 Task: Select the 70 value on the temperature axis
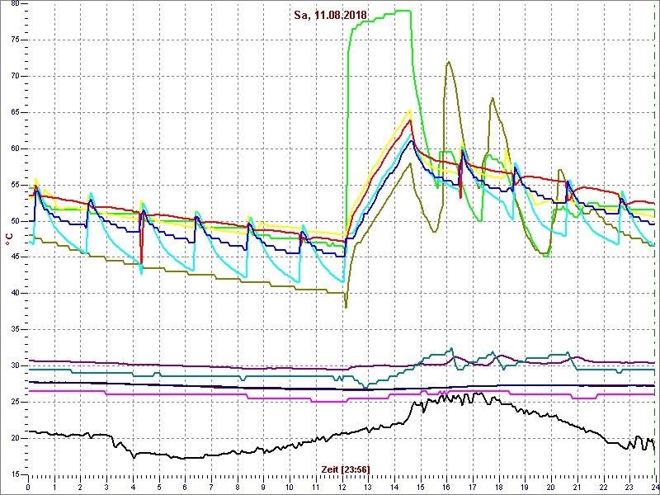(16, 76)
